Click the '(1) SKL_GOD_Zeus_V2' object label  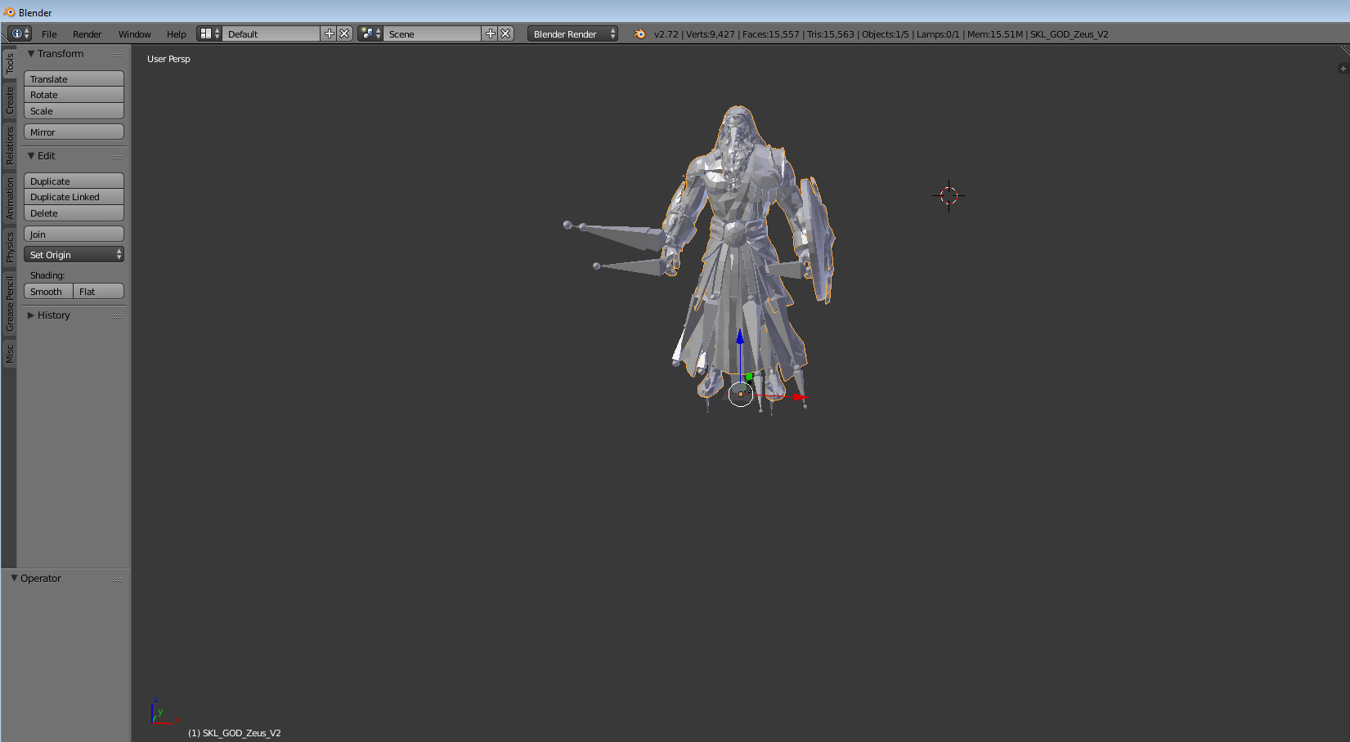[235, 733]
